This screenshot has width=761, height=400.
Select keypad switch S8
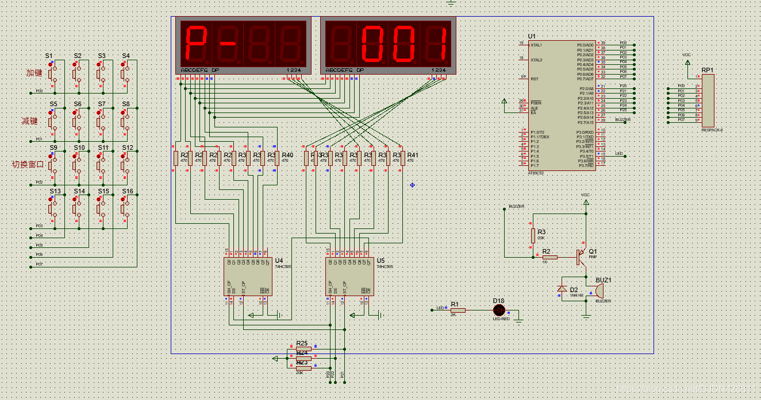(x=125, y=121)
